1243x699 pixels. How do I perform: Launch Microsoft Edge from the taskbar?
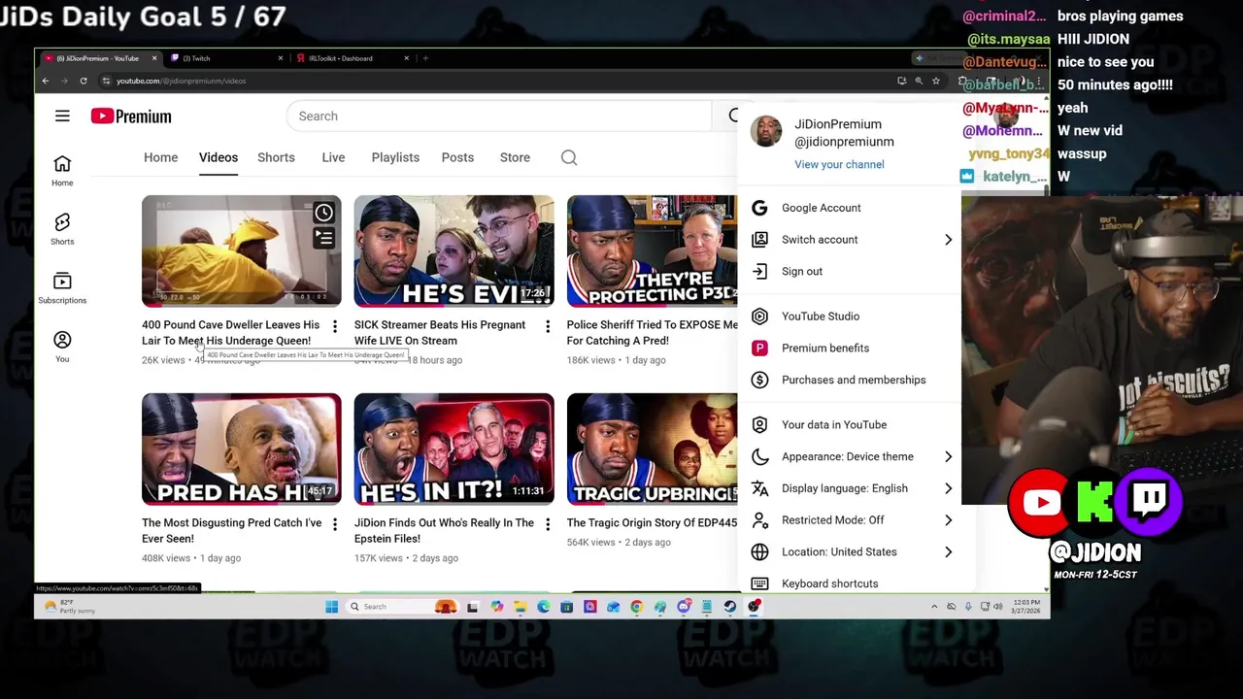[x=544, y=607]
